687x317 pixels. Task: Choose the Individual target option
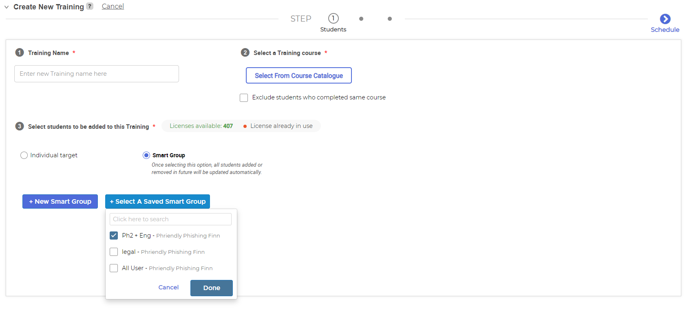24,155
